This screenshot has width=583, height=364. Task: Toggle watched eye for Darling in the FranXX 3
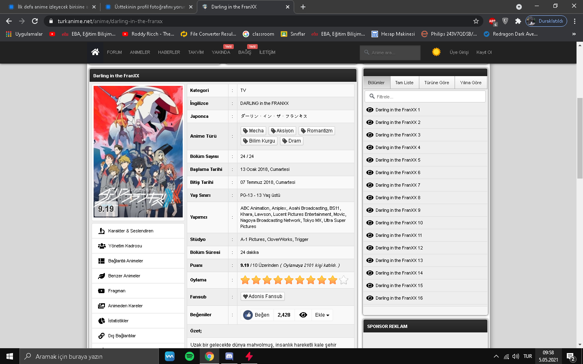pos(370,135)
